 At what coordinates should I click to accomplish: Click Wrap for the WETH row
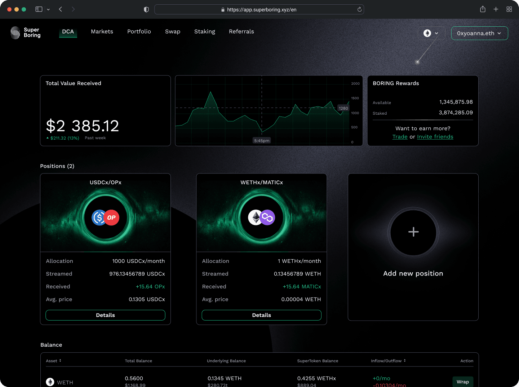[x=463, y=382]
